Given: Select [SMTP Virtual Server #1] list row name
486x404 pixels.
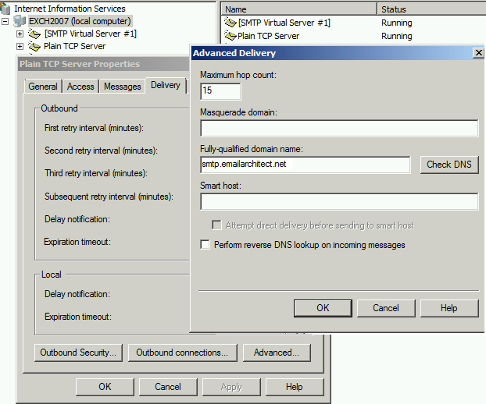Looking at the screenshot, I should 284,23.
